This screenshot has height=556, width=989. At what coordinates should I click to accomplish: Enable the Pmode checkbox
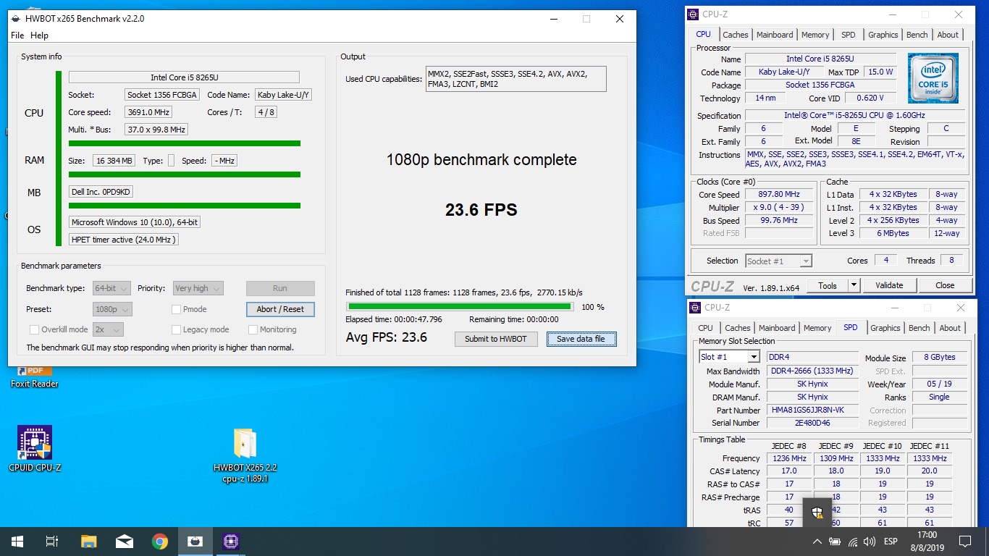176,309
